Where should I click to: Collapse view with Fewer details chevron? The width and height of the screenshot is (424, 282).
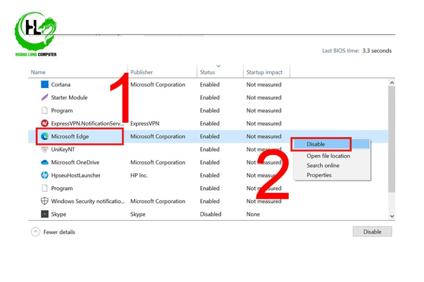35,232
